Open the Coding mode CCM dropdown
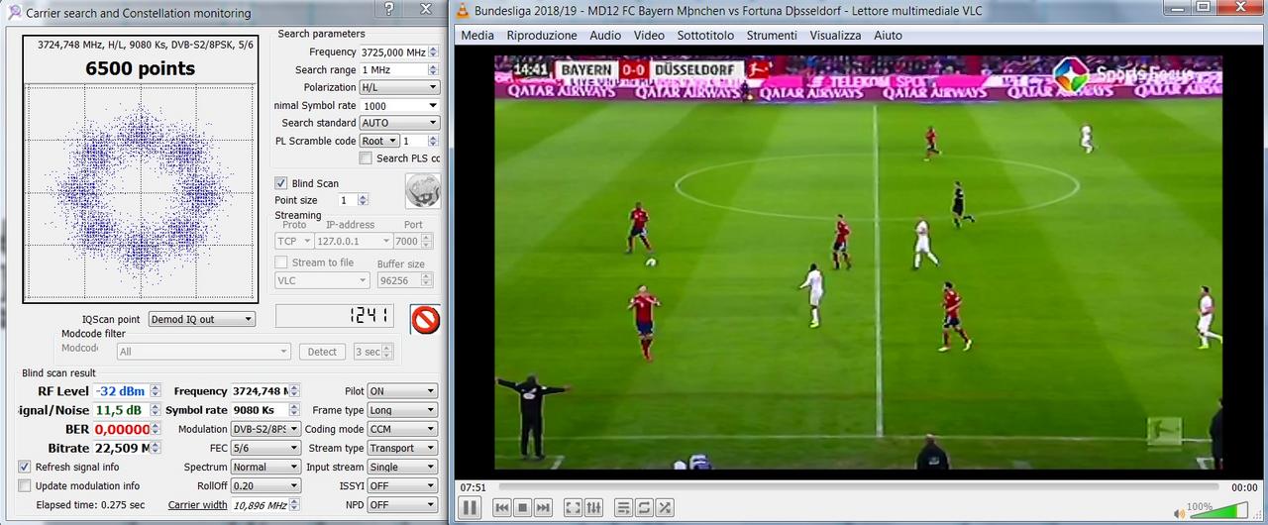The height and width of the screenshot is (525, 1268). click(401, 429)
